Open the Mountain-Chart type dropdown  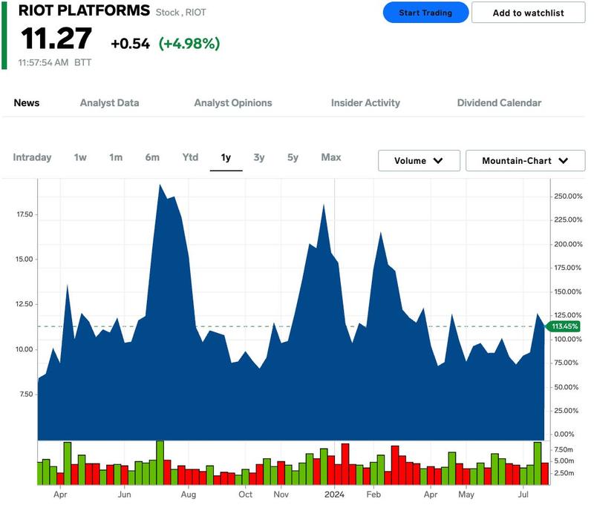tap(526, 161)
